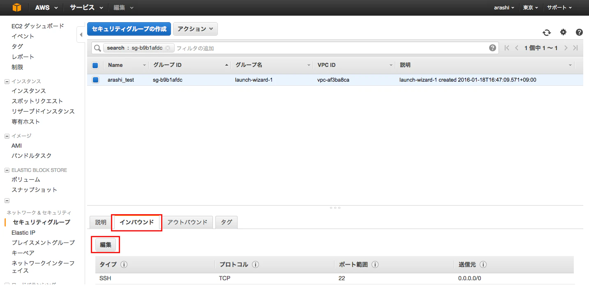The height and width of the screenshot is (286, 589).
Task: Go to the next results page
Action: tap(566, 48)
